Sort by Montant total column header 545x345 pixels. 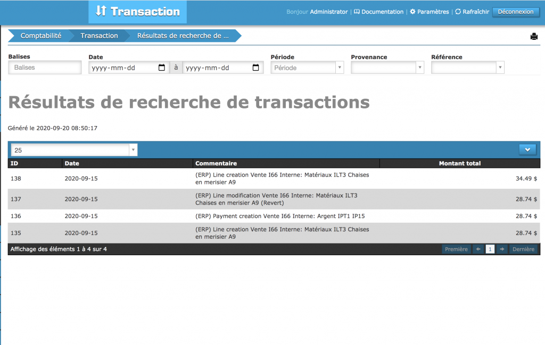(459, 163)
